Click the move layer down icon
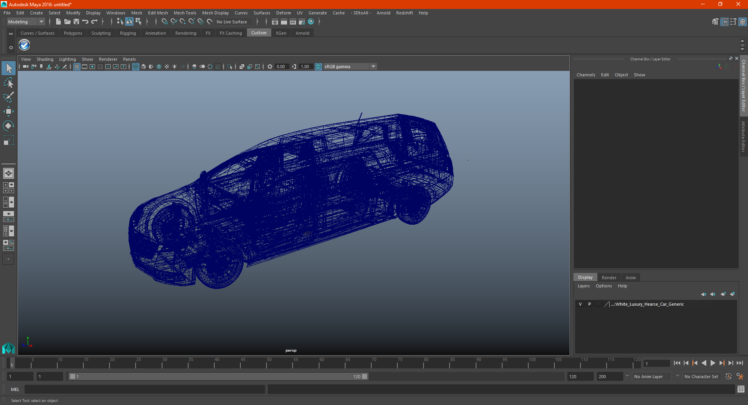 pos(713,294)
